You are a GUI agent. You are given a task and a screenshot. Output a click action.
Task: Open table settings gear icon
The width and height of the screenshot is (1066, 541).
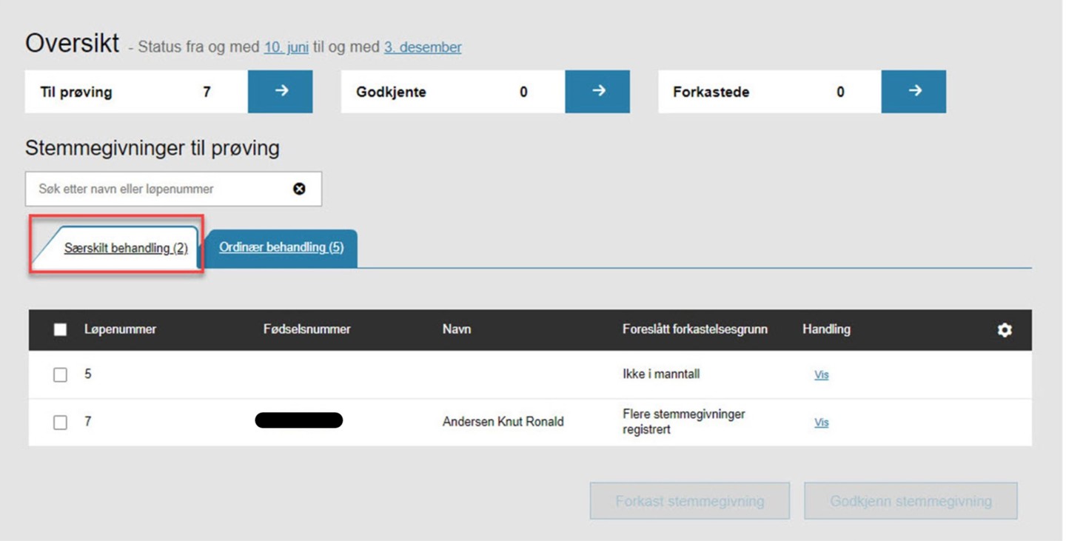click(x=1005, y=330)
